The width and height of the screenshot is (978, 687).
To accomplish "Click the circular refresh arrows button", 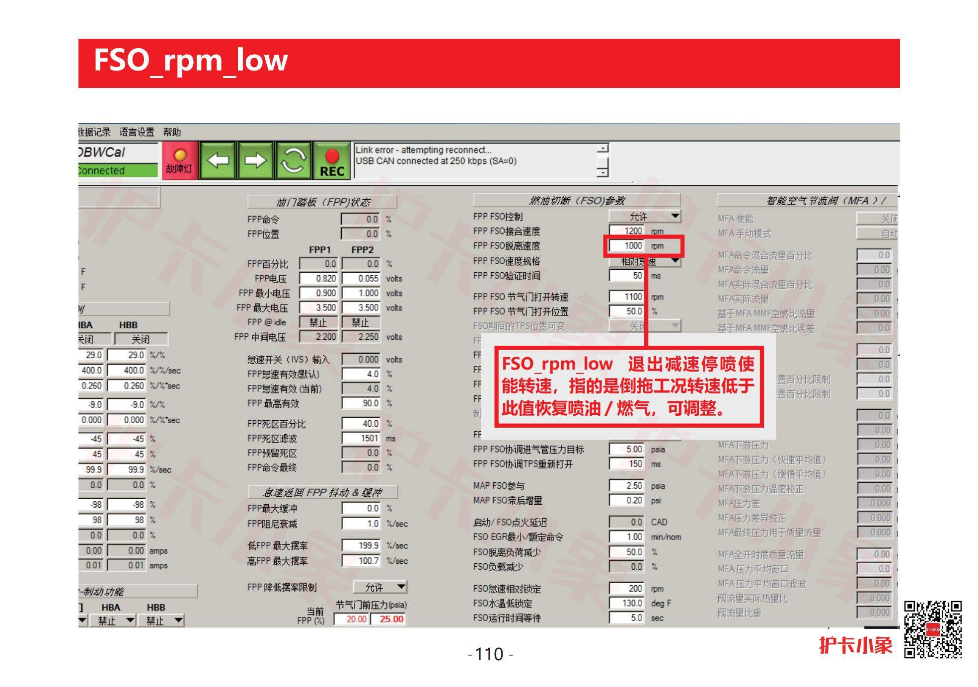I will coord(293,160).
